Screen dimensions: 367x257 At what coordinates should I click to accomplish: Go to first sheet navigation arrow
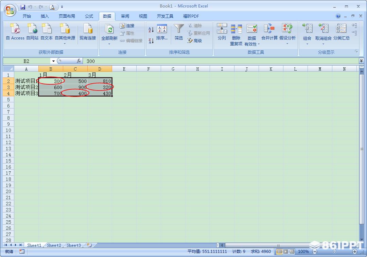pyautogui.click(x=6, y=245)
